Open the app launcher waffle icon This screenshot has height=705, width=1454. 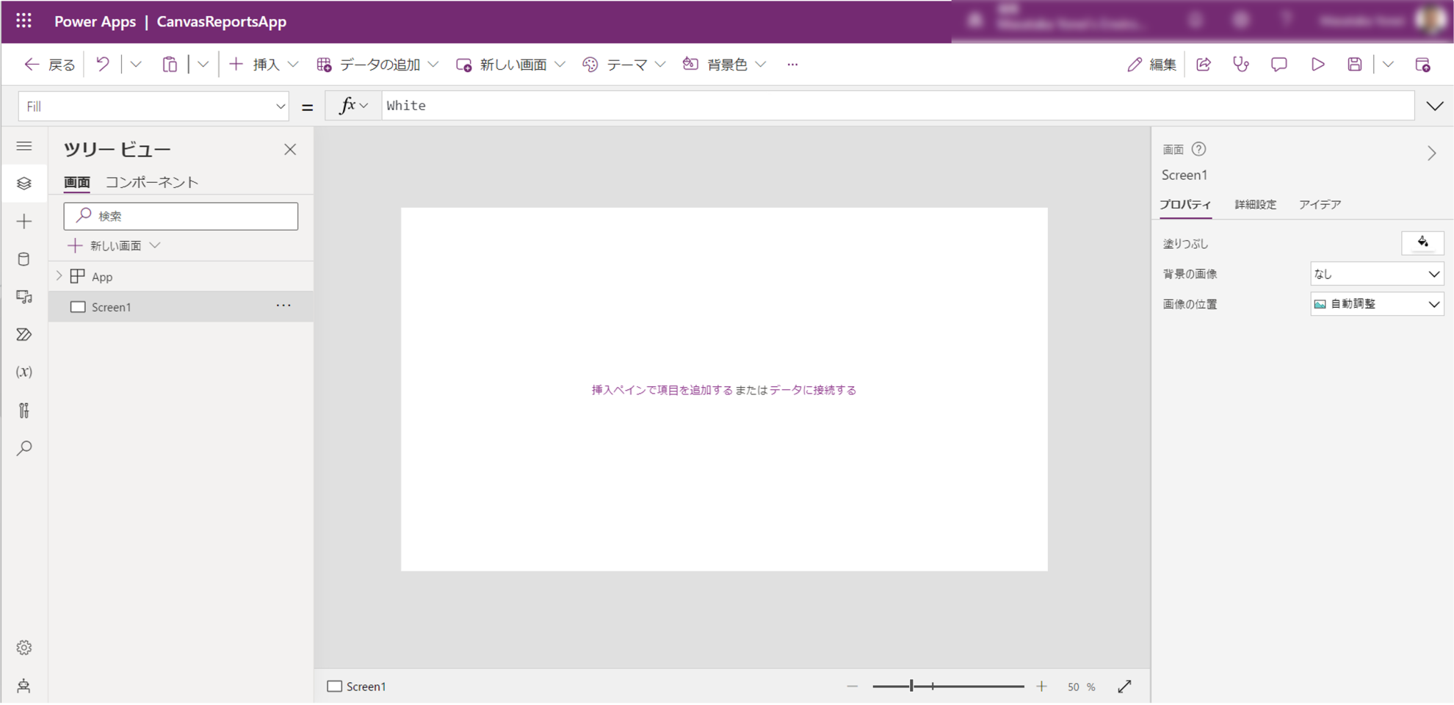coord(23,21)
